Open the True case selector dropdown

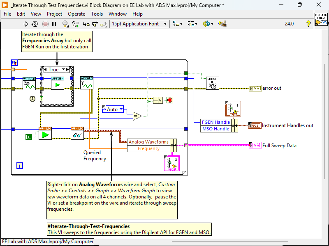63,70
